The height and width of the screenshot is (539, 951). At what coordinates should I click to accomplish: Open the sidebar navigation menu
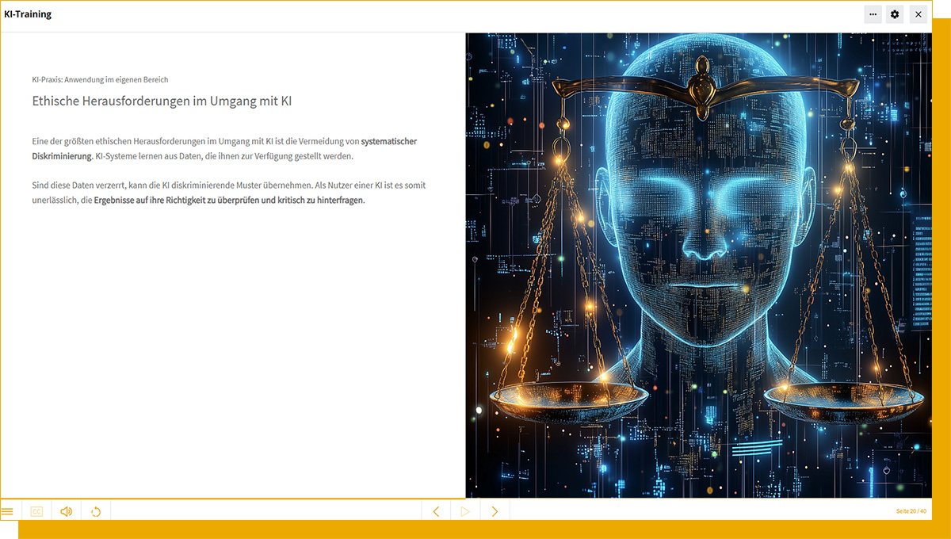7,510
